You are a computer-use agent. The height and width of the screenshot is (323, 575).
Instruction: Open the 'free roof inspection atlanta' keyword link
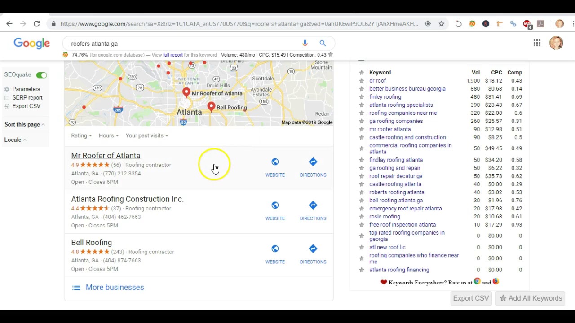point(402,225)
